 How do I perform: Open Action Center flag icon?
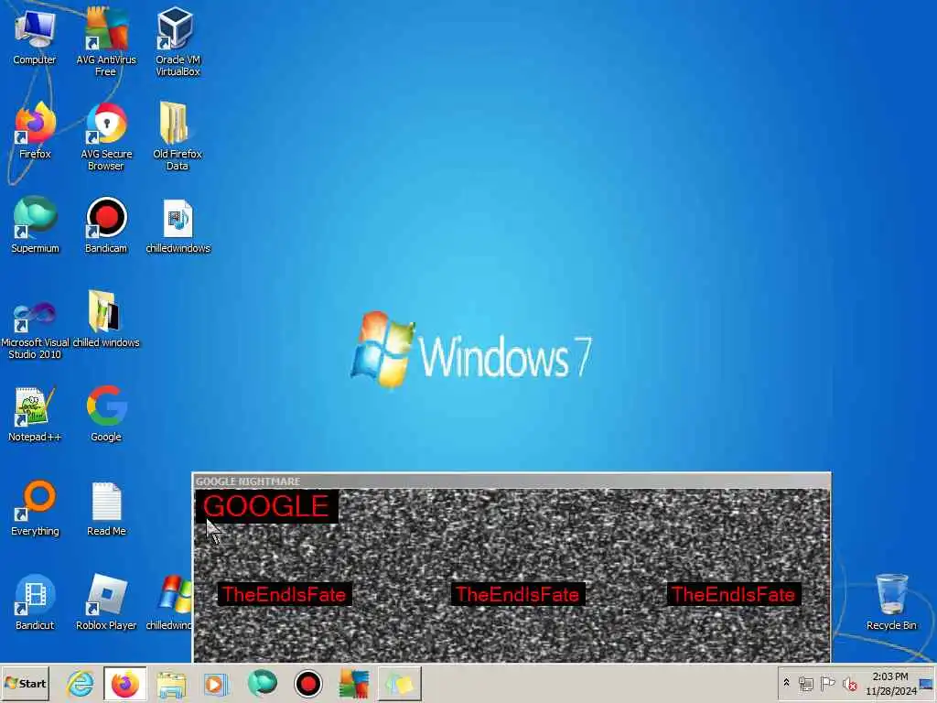coord(827,683)
